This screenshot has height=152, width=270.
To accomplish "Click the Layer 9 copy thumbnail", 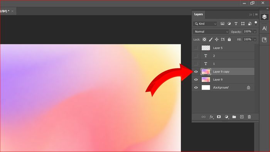I will point(206,72).
